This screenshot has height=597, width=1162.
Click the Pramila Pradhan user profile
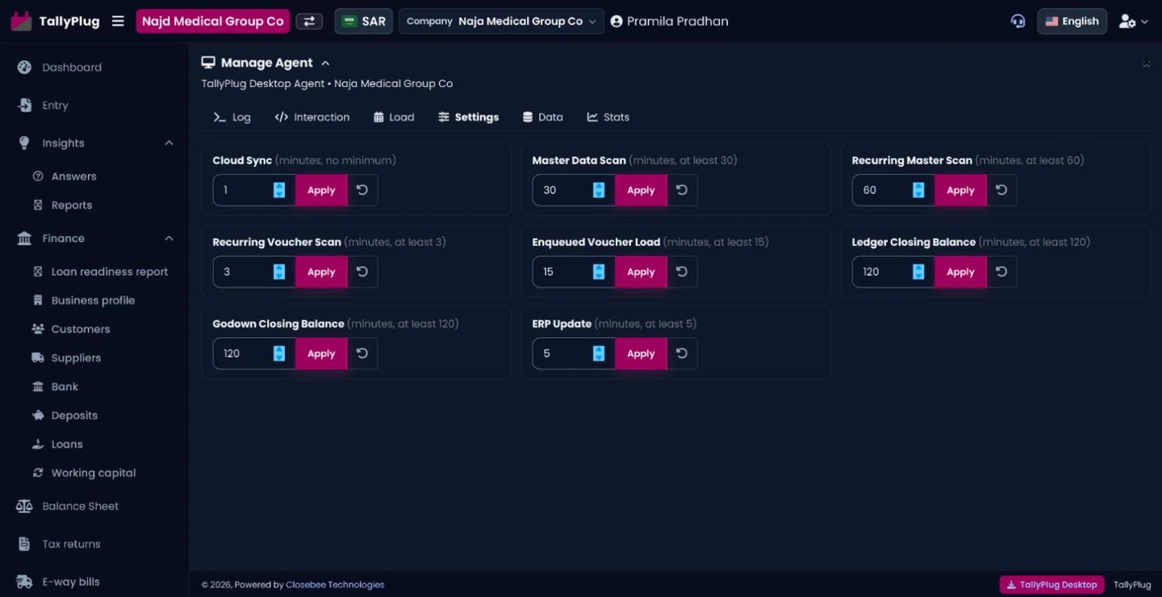(x=669, y=21)
